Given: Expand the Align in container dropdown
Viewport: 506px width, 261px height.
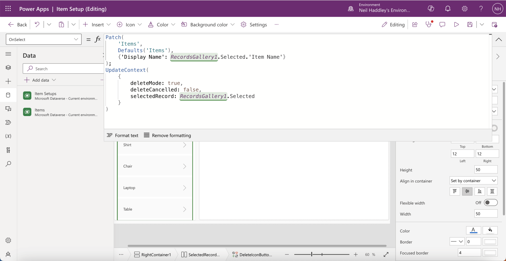Looking at the screenshot, I should (473, 181).
